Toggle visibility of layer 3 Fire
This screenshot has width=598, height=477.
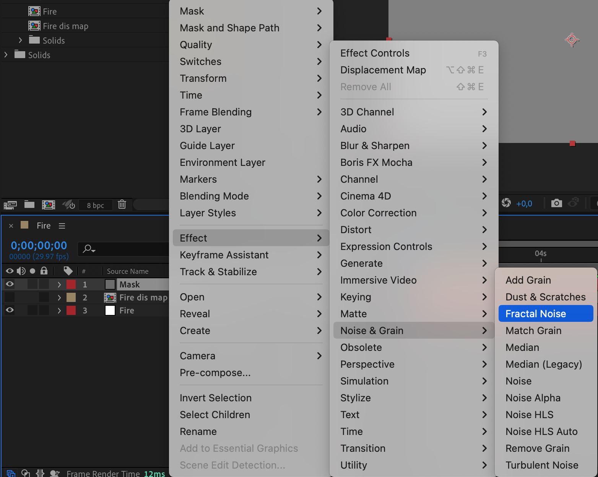coord(10,310)
